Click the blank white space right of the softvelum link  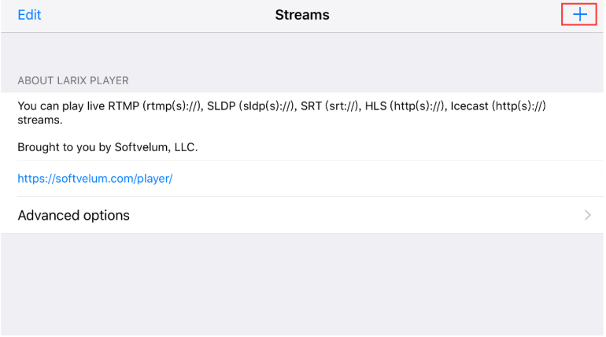[394, 179]
